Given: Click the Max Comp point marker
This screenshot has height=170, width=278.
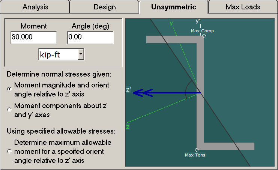Looking at the screenshot, I should pos(204,36).
